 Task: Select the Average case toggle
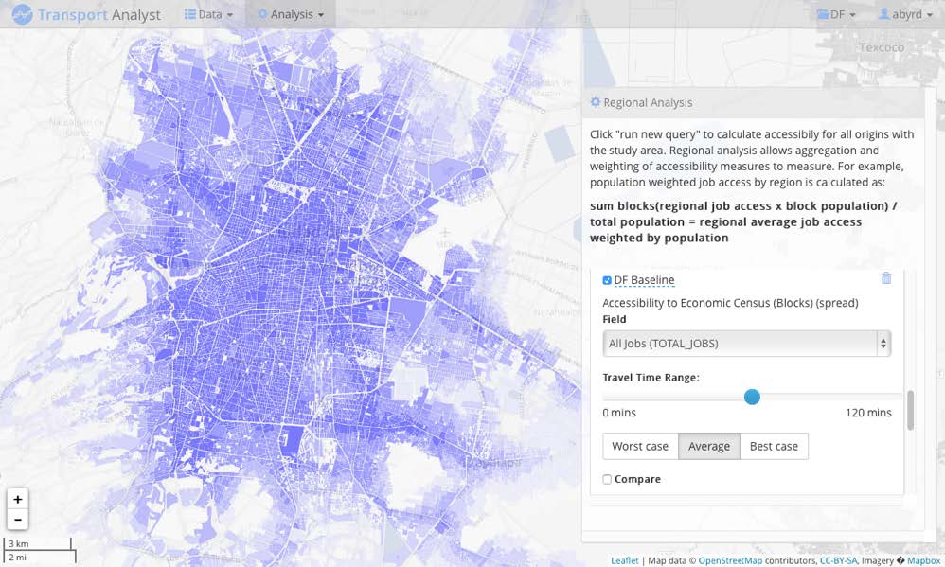(709, 447)
